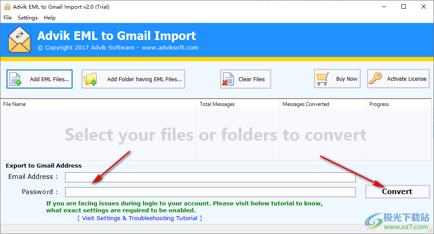Maximize the Advik window
This screenshot has width=434, height=234.
coord(404,7)
